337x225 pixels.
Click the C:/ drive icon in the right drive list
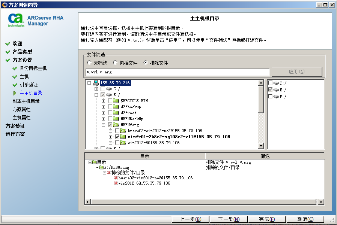coord(276,83)
